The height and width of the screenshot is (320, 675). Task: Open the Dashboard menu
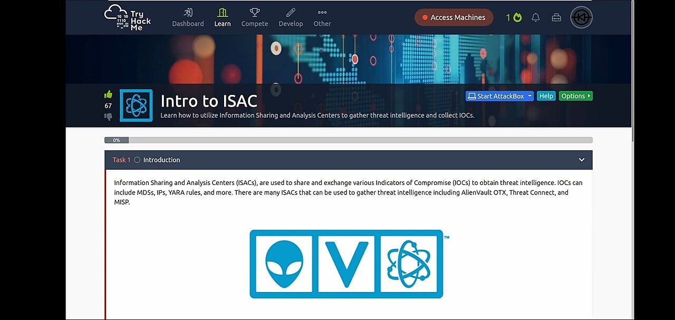[x=188, y=17]
